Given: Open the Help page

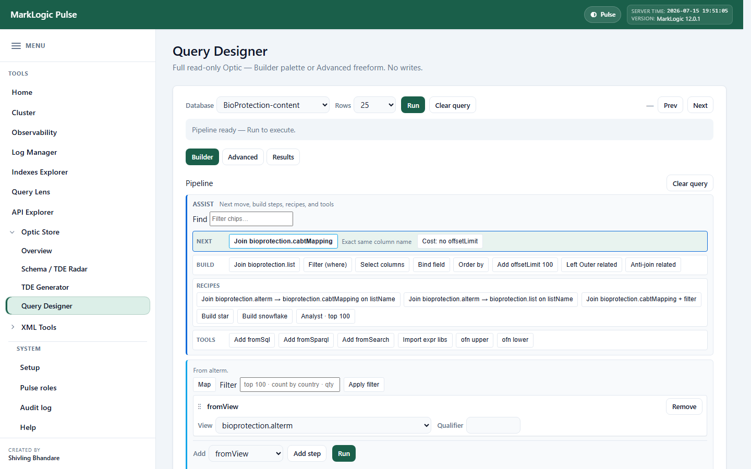Looking at the screenshot, I should point(28,427).
